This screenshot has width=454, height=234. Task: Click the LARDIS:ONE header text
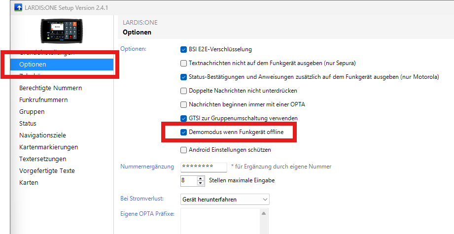click(x=140, y=23)
